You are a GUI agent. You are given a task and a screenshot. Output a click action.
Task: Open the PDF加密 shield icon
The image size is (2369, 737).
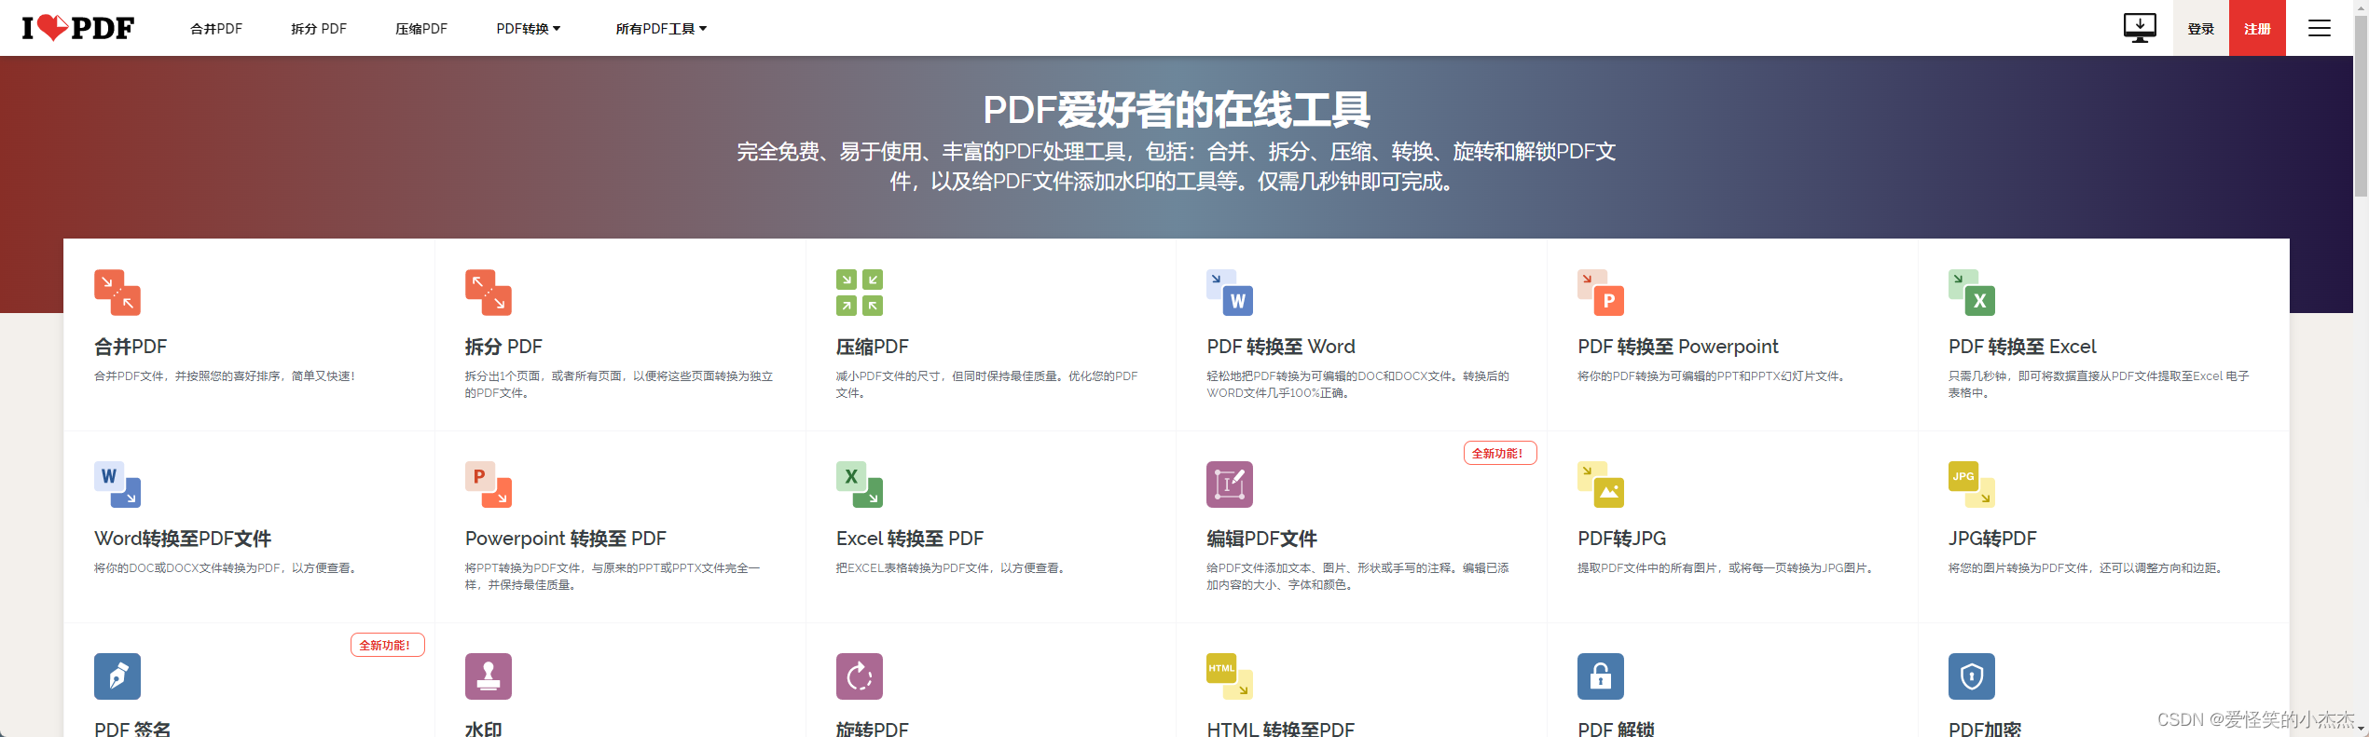(x=1972, y=676)
